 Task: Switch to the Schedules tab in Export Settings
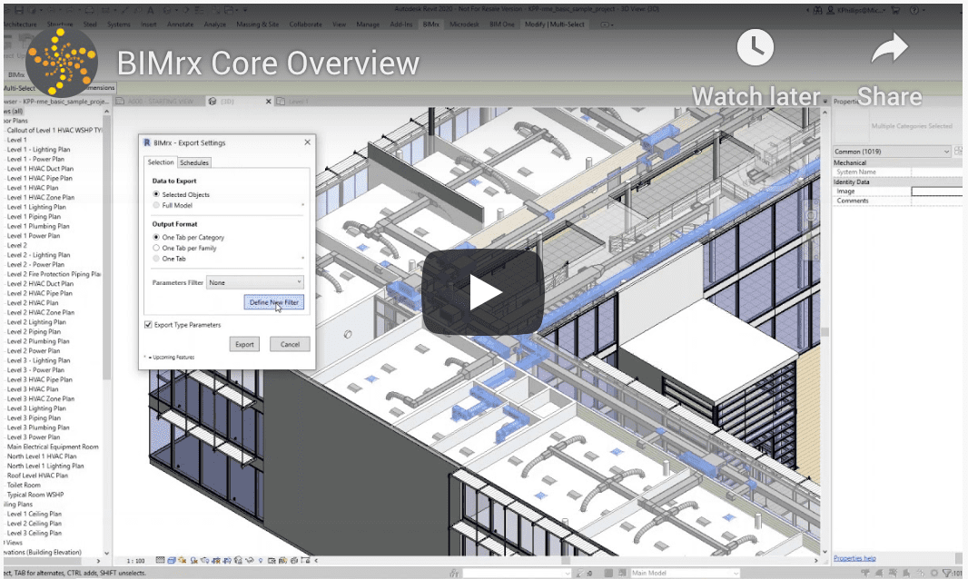pyautogui.click(x=193, y=162)
